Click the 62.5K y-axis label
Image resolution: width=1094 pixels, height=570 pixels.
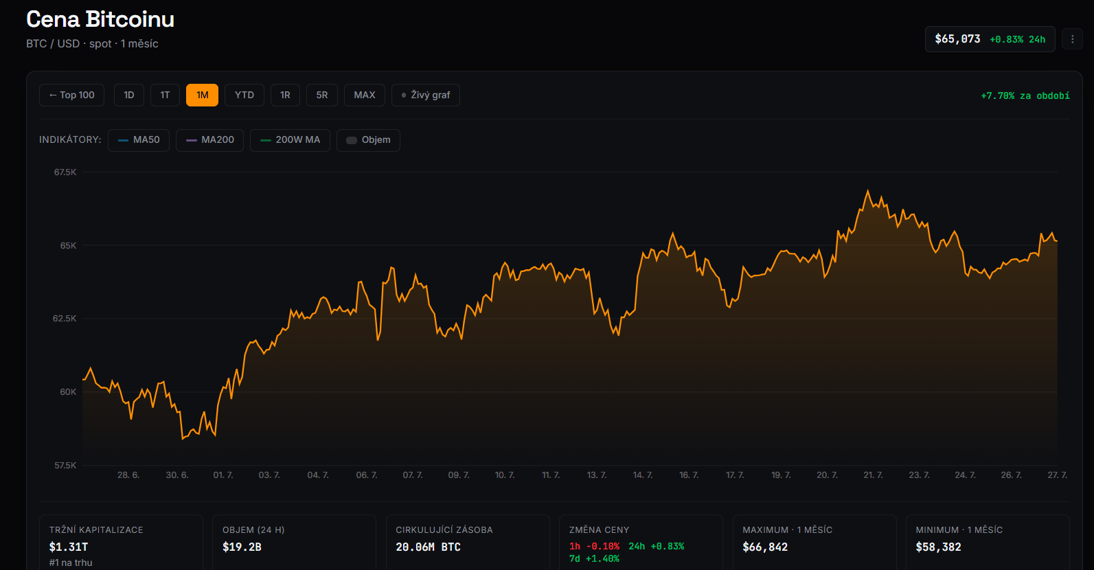click(x=65, y=319)
